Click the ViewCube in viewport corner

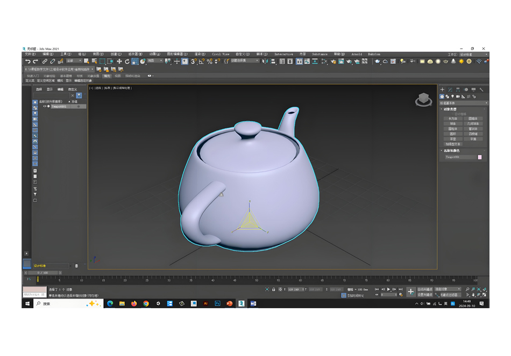[423, 99]
